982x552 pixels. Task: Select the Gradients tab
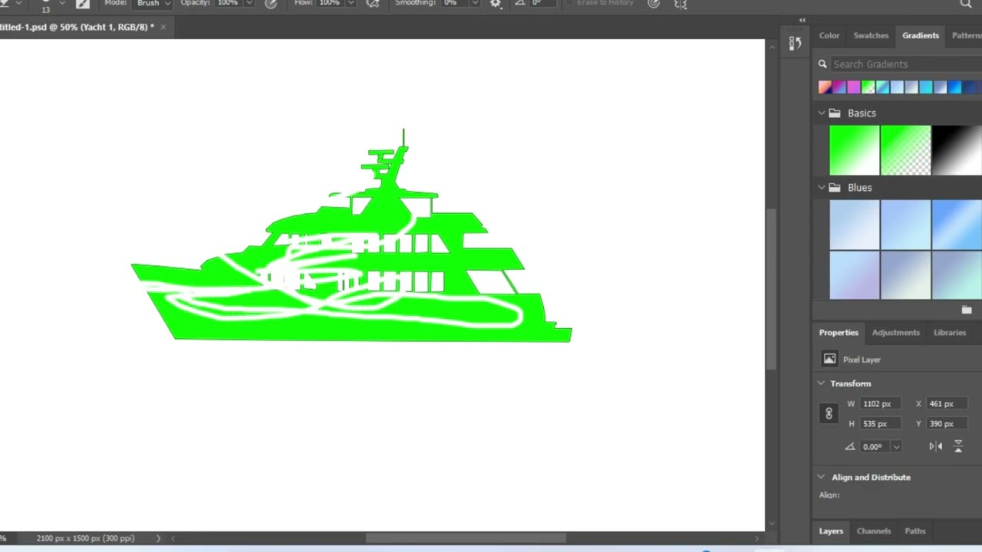pyautogui.click(x=920, y=35)
